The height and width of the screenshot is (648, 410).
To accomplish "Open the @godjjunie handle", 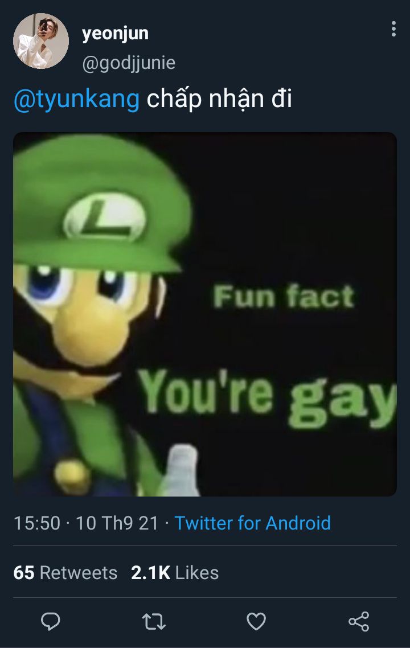I will coord(129,63).
